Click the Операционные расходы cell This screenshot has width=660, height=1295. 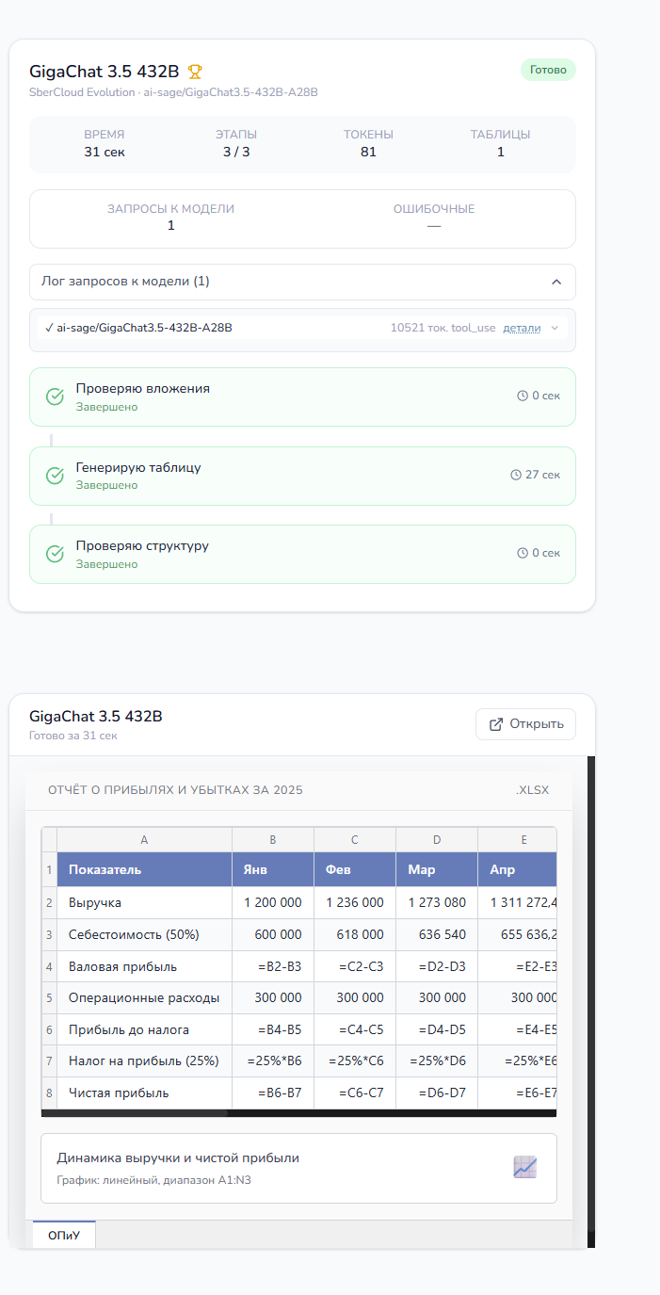tap(144, 997)
